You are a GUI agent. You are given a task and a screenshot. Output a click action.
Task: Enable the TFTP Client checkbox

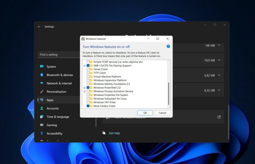tap(88, 73)
